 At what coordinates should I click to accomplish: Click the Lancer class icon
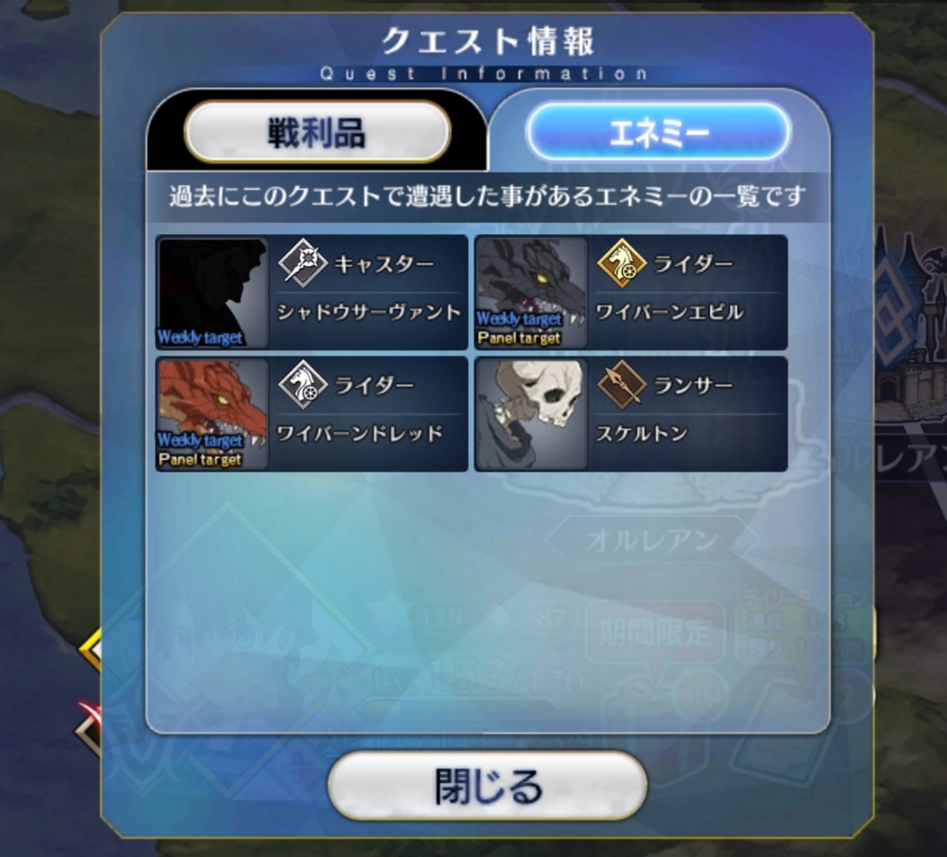[x=621, y=384]
